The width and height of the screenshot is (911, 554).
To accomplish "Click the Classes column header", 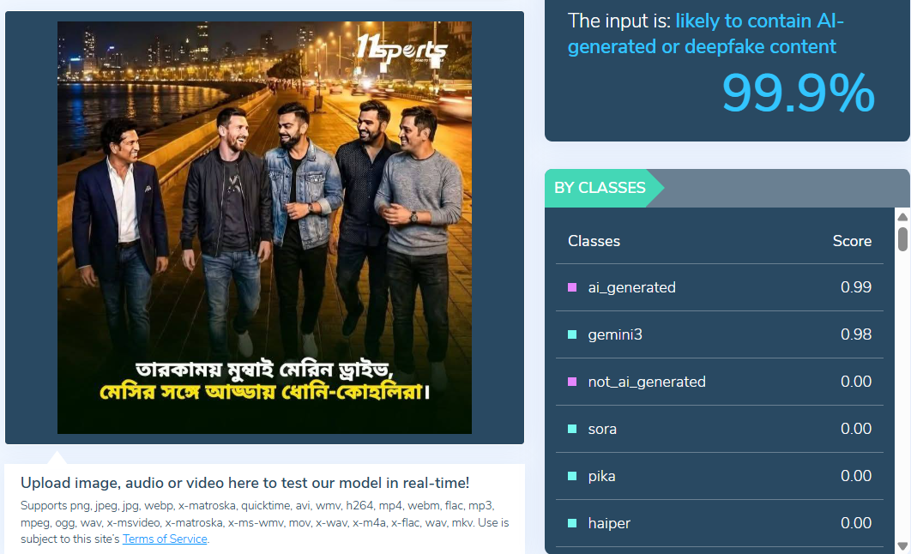I will (x=594, y=241).
